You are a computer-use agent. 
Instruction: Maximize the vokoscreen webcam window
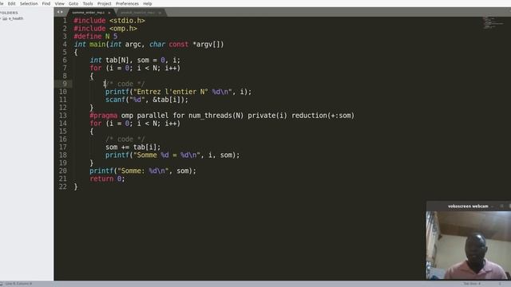point(502,206)
